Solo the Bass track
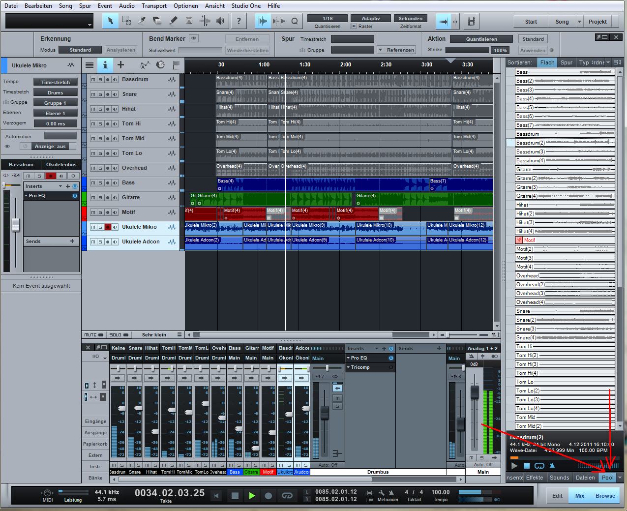Viewport: 627px width, 511px height. (100, 183)
